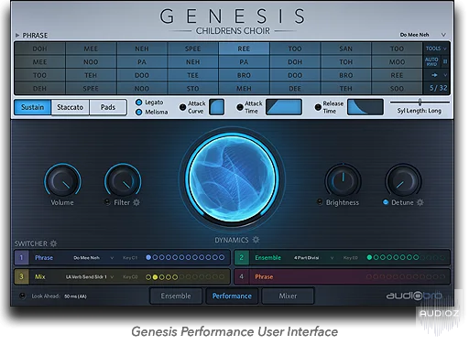
Task: Open the Mix UA Verb Send dropdown
Action: point(112,277)
